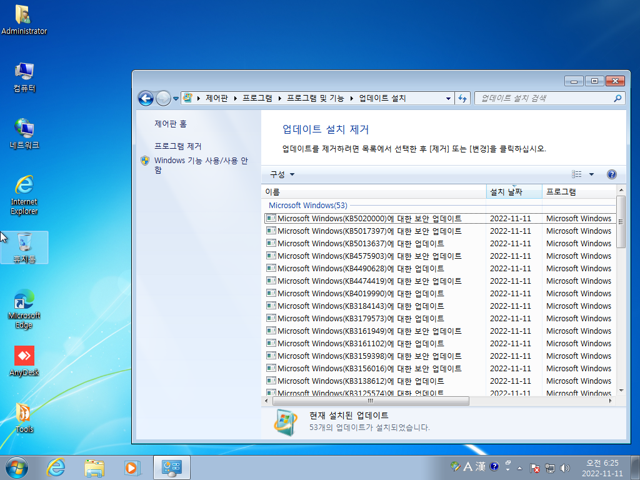Click the 프로그램 및 기능 breadcrumb
This screenshot has width=640, height=480.
pos(316,98)
